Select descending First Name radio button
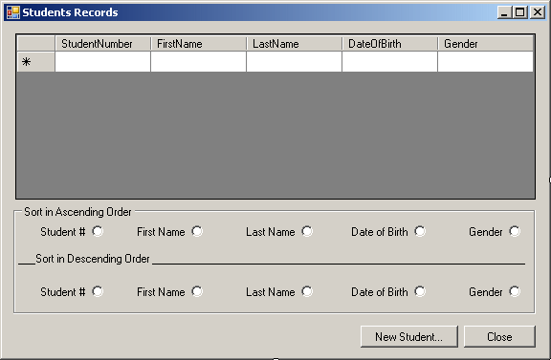The width and height of the screenshot is (551, 360). (x=197, y=291)
